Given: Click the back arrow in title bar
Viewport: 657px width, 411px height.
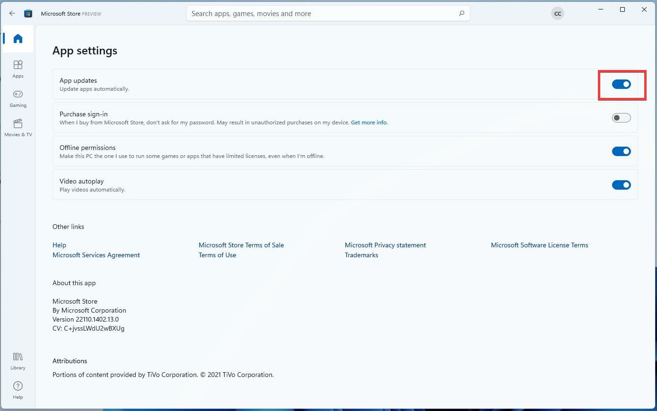Looking at the screenshot, I should (12, 13).
